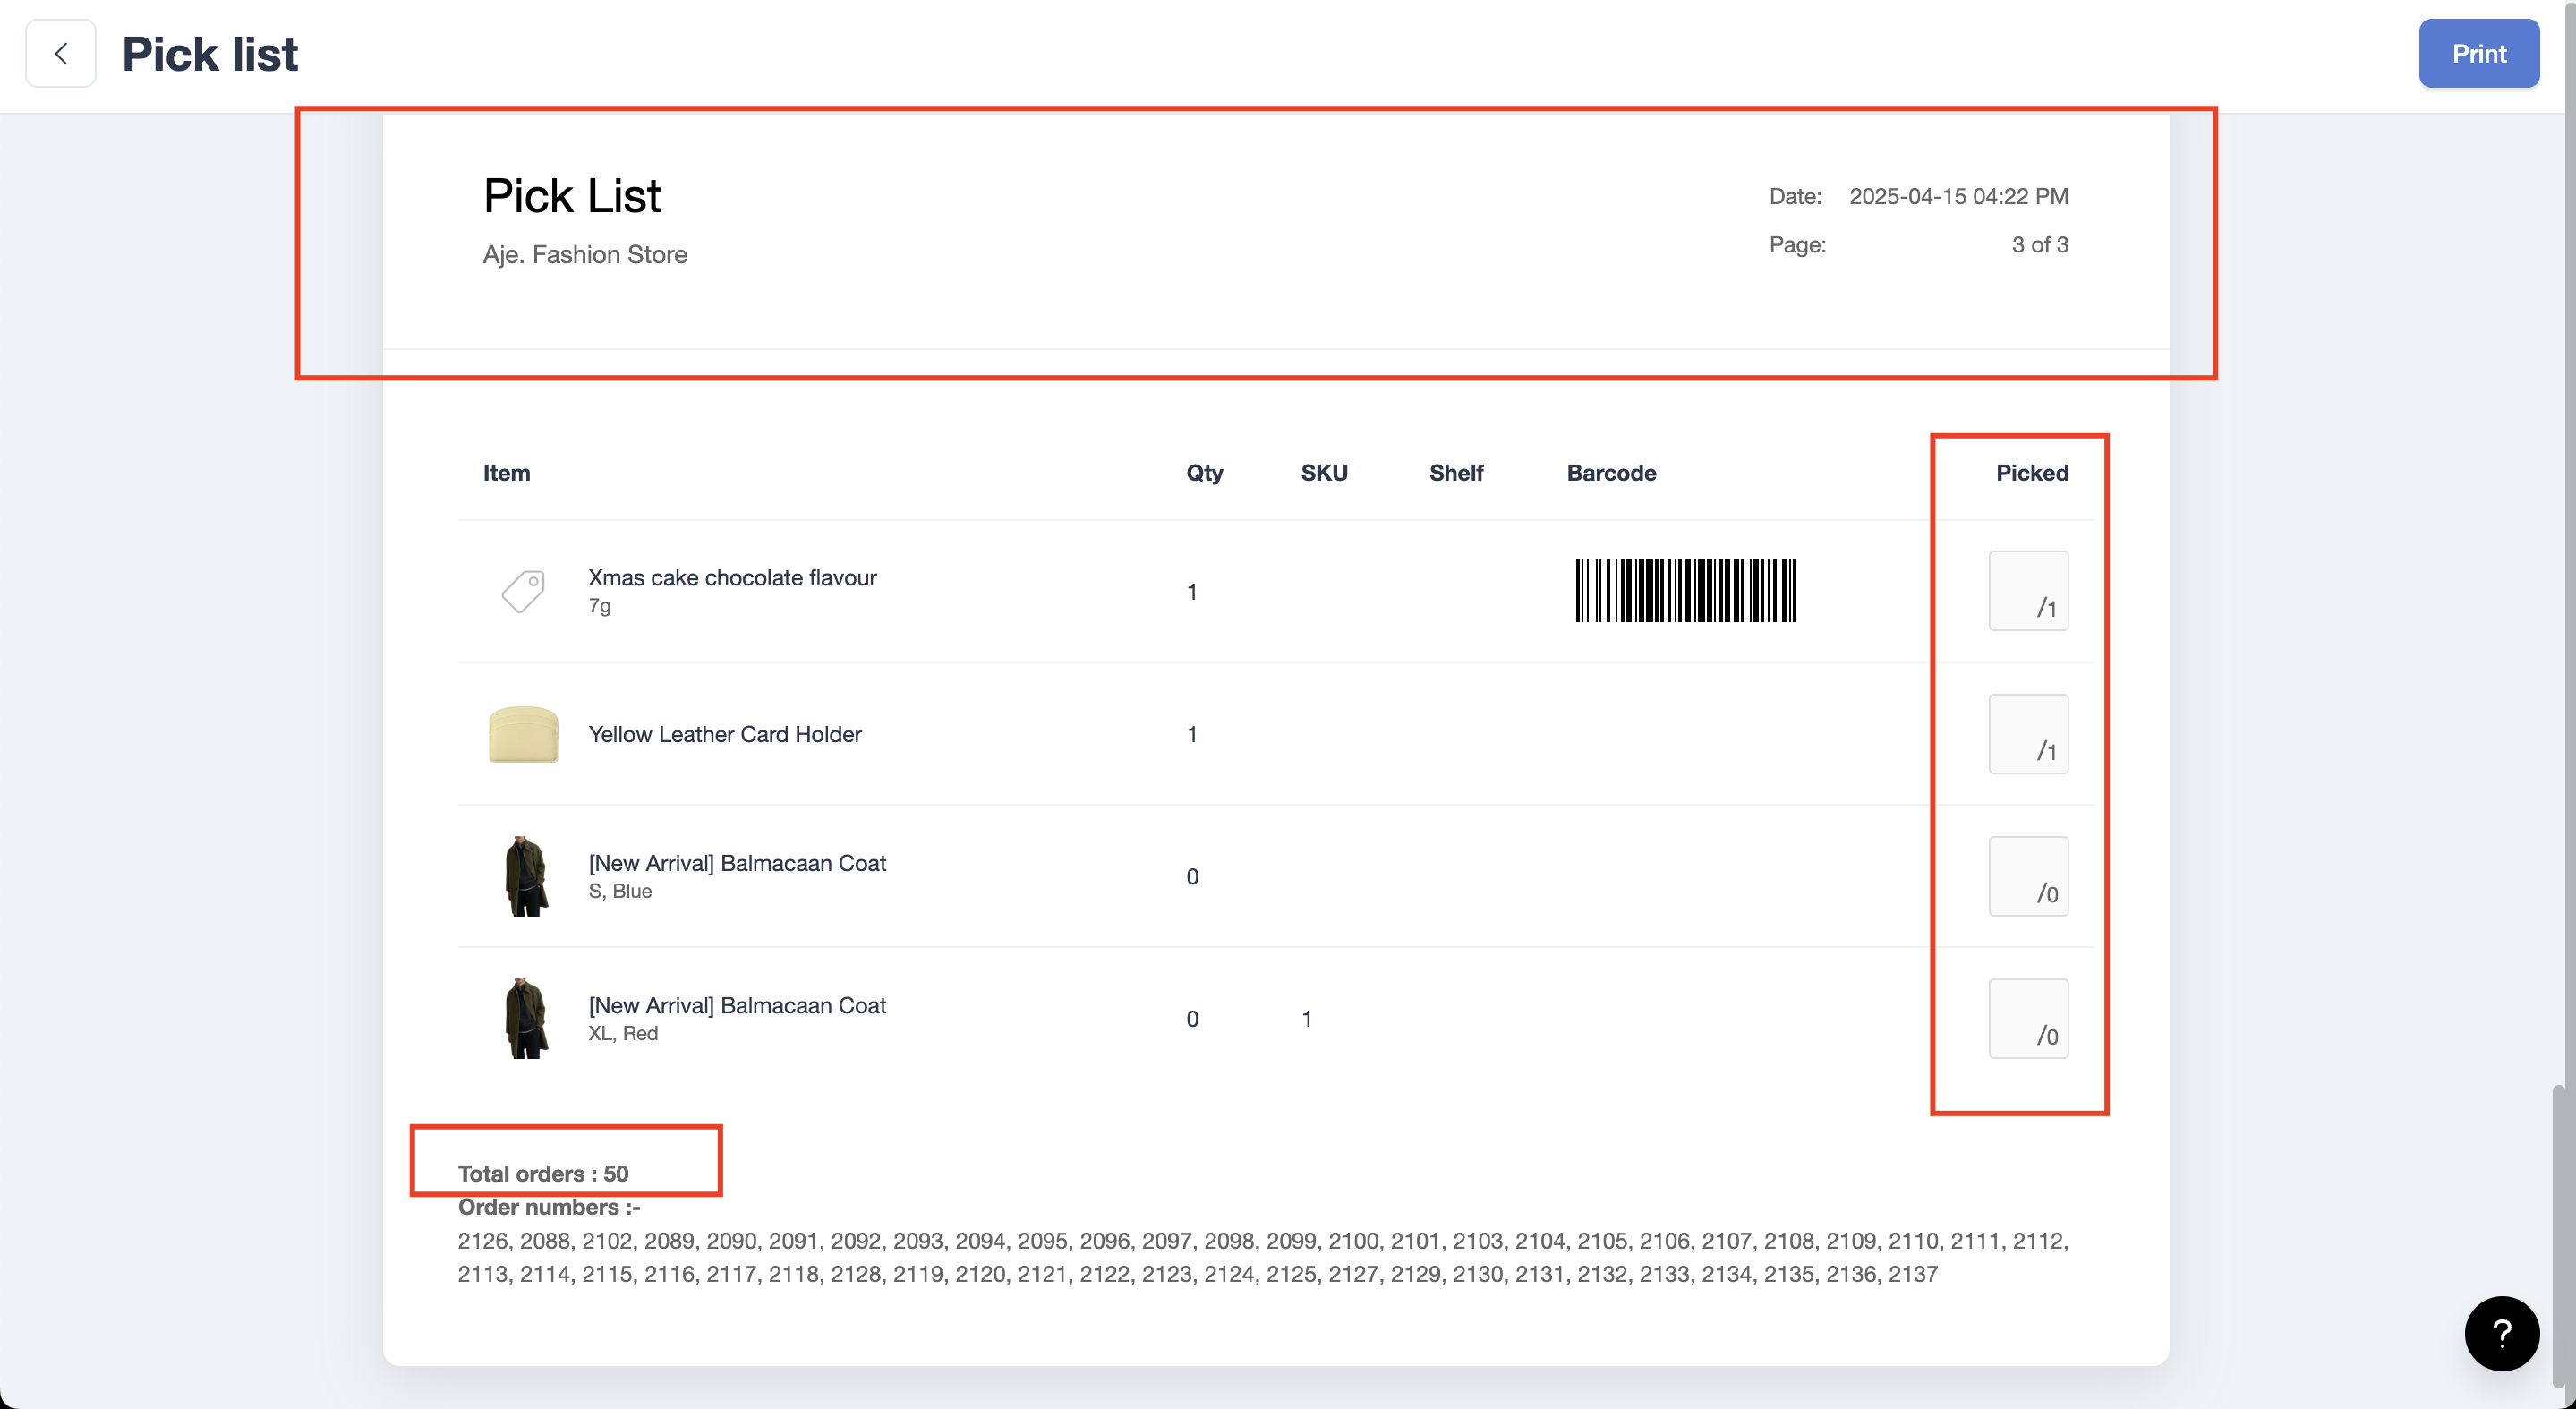Click 'Yellow Leather Card Holder' item name
Screen dimensions: 2576x1409
[724, 734]
